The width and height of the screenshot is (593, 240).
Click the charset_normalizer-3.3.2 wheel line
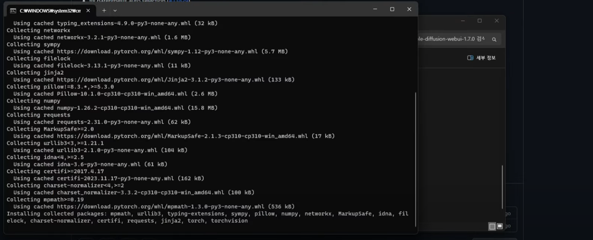(x=134, y=192)
